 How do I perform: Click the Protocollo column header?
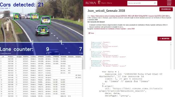coord(11,57)
